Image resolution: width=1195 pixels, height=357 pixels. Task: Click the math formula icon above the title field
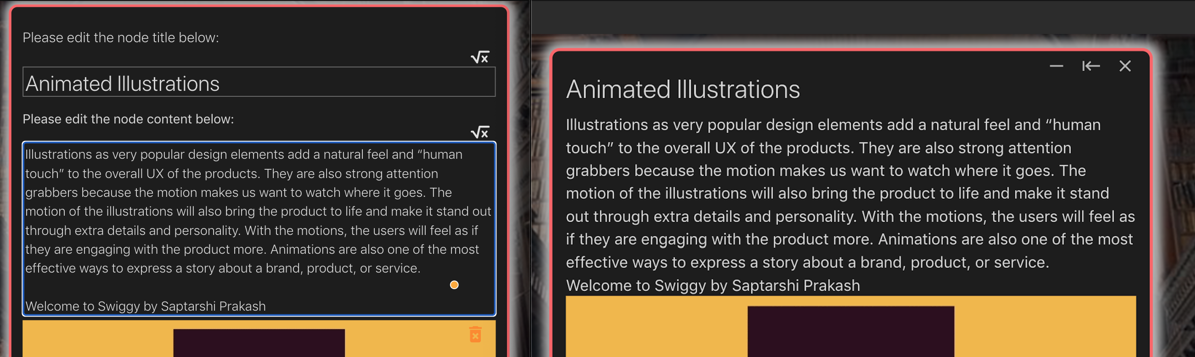click(479, 57)
